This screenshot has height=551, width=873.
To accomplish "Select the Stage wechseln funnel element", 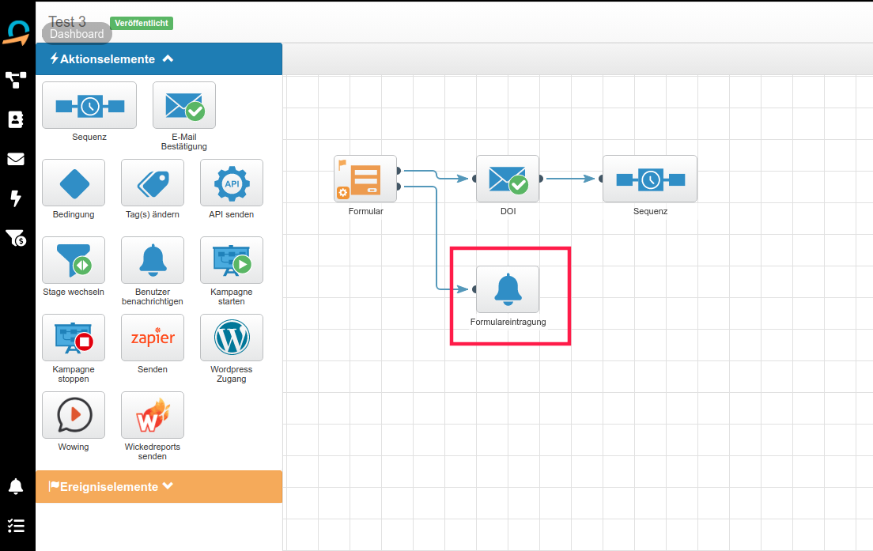I will click(74, 260).
